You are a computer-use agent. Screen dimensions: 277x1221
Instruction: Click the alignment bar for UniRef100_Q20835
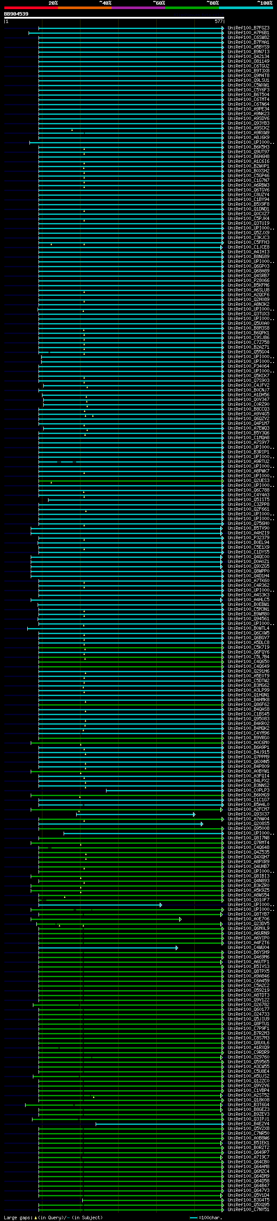(121, 824)
